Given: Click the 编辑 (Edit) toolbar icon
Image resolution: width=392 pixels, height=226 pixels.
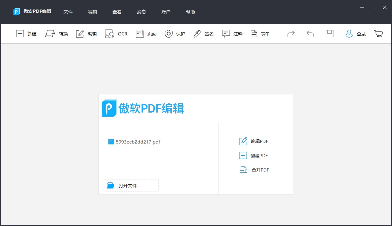Looking at the screenshot, I should pyautogui.click(x=86, y=34).
